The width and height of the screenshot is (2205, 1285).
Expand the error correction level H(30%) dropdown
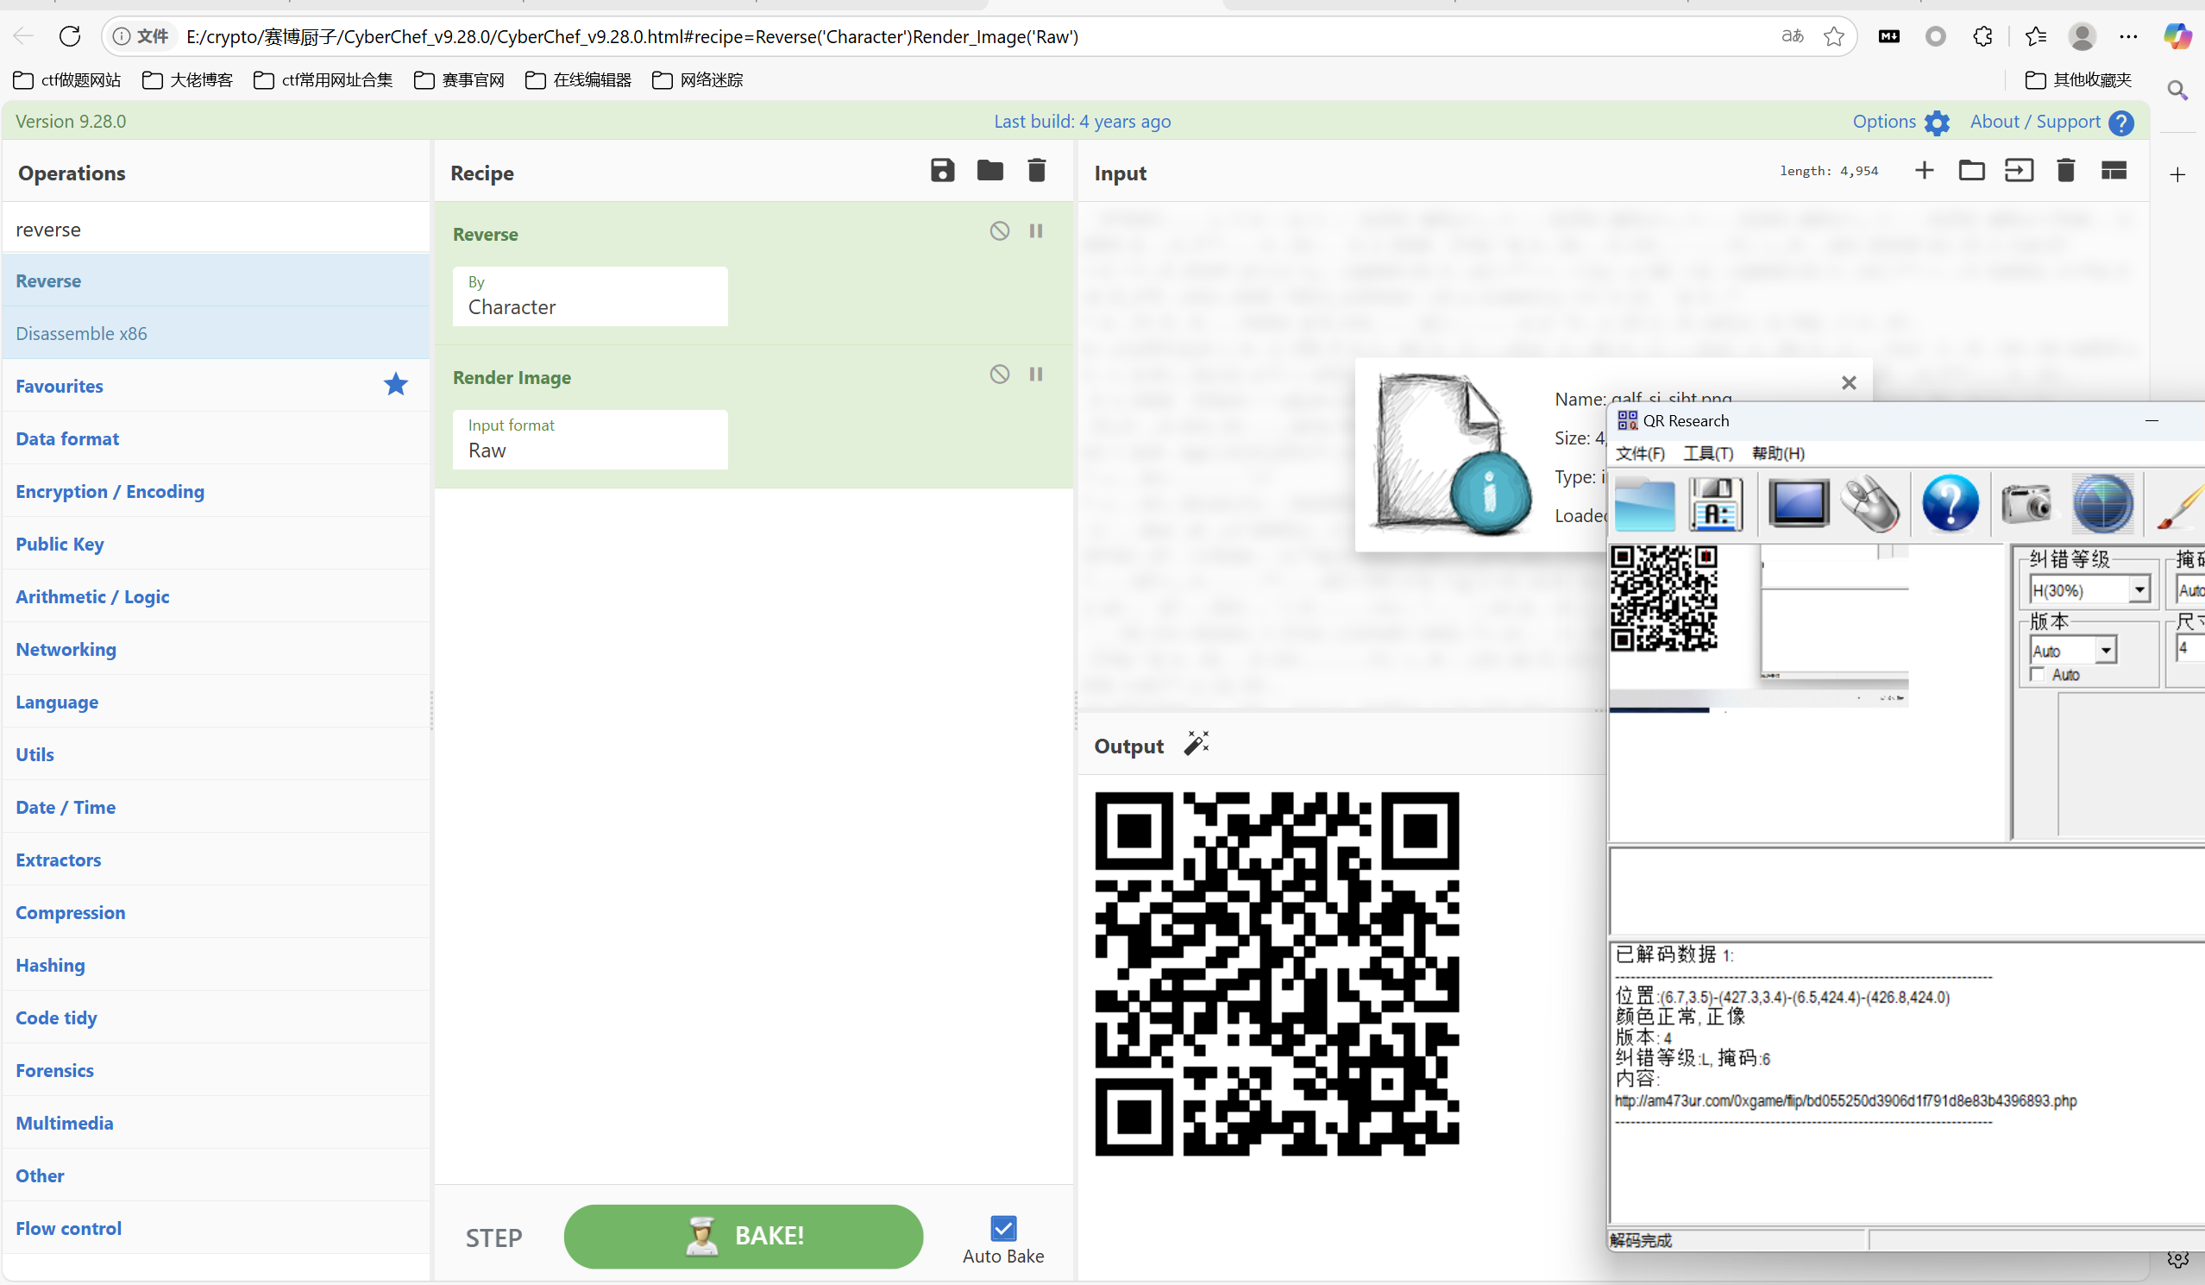click(2139, 590)
